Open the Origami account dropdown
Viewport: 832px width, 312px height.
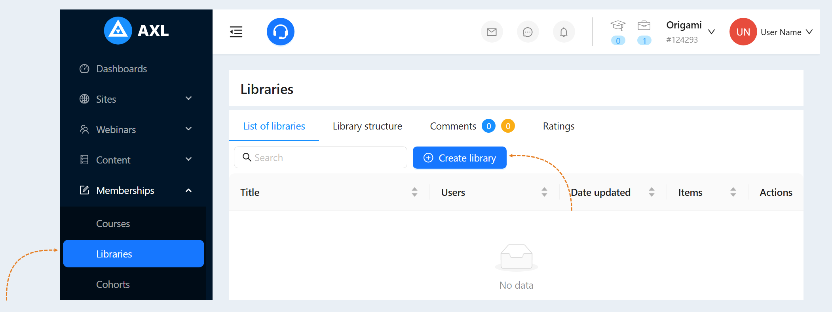(711, 32)
